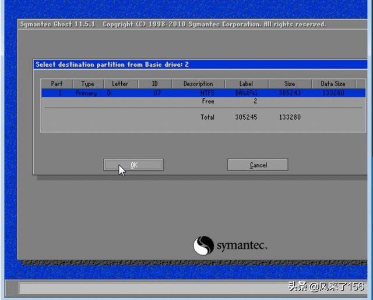Viewport: 373px width, 300px height.
Task: Click the 133280 data size cell in selected row
Action: tap(333, 93)
